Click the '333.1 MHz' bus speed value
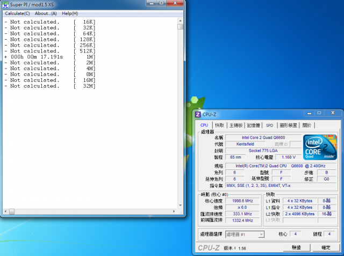The width and height of the screenshot is (344, 256). tap(242, 214)
